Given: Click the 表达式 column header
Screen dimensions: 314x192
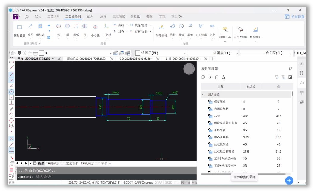Looking at the screenshot, I should coord(251,86).
